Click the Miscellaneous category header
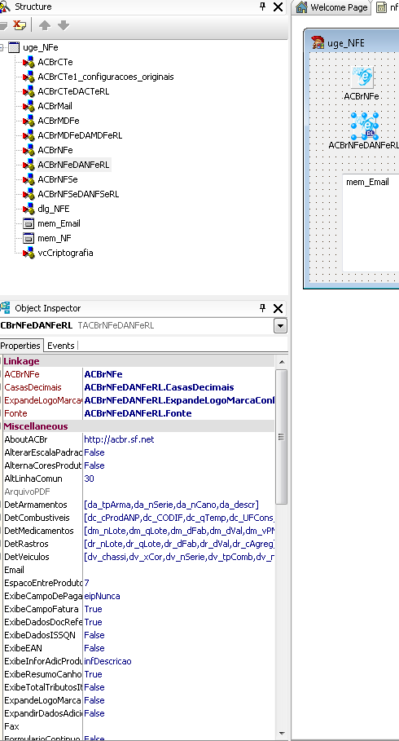 138,426
